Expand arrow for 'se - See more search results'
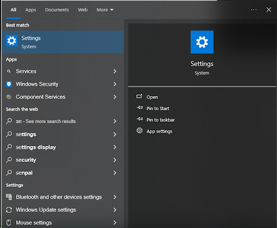The image size is (277, 228). [115, 121]
